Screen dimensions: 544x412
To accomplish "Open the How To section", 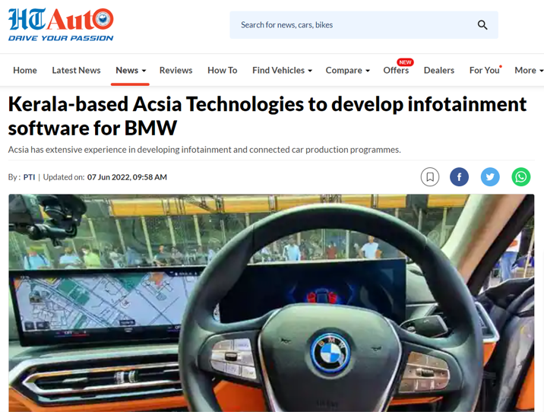I will pos(223,71).
